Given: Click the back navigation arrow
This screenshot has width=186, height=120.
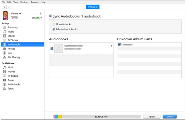Looking at the screenshot, I should pyautogui.click(x=4, y=7).
